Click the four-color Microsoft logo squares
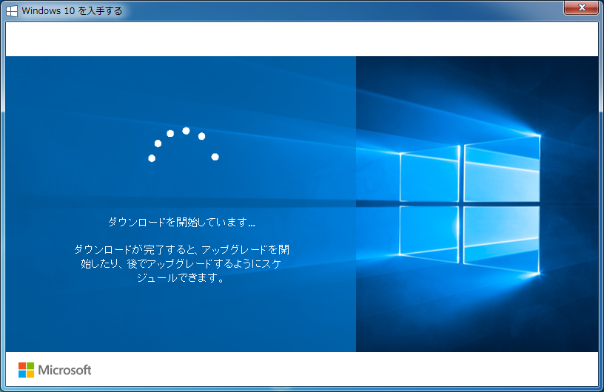This screenshot has height=392, width=604. coord(26,370)
